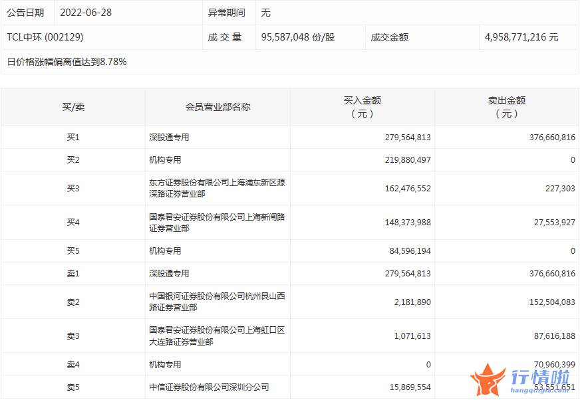Select sell amount 227,303
This screenshot has width=580, height=400.
pyautogui.click(x=560, y=188)
